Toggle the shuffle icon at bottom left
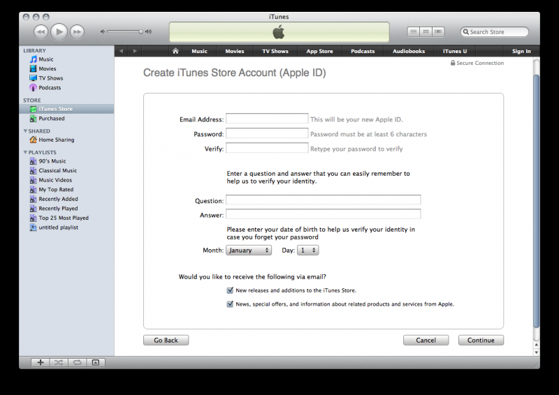559x395 pixels. (59, 362)
